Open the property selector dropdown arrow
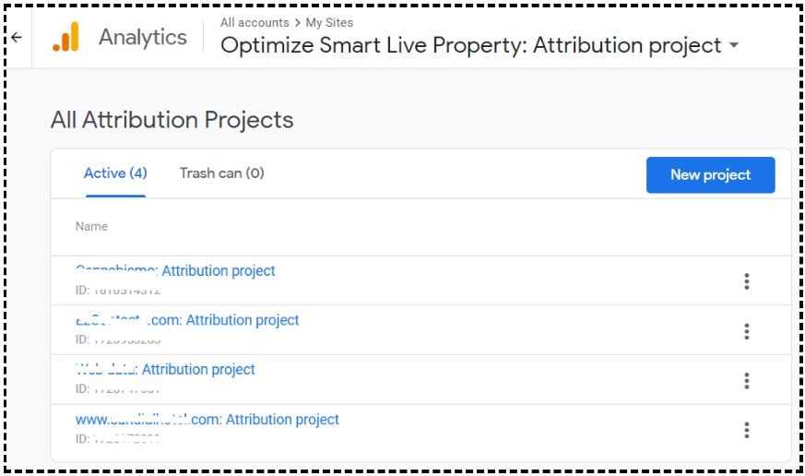Viewport: 805px width, 476px height. click(x=734, y=45)
